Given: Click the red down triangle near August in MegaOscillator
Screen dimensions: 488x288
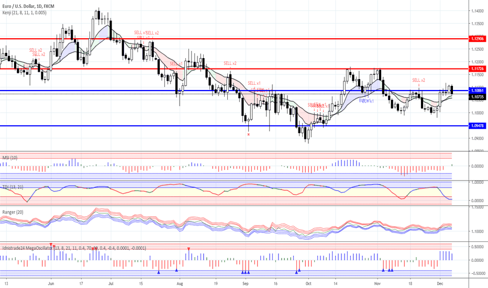Looking at the screenshot, I should 189,248.
